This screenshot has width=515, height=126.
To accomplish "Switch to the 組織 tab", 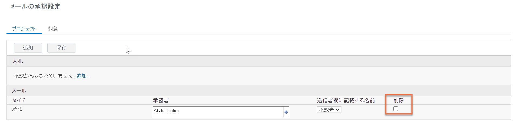I will click(x=53, y=29).
